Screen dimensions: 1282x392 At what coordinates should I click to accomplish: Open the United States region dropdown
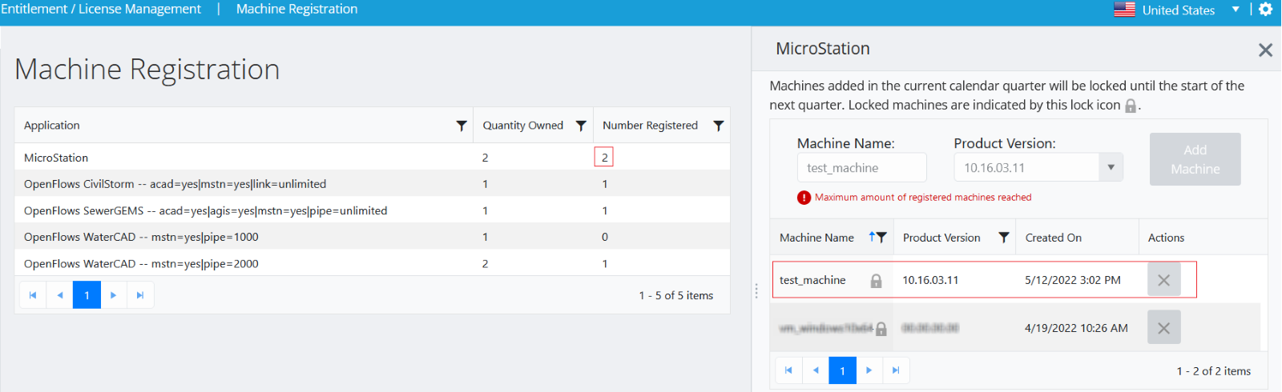coord(1235,10)
